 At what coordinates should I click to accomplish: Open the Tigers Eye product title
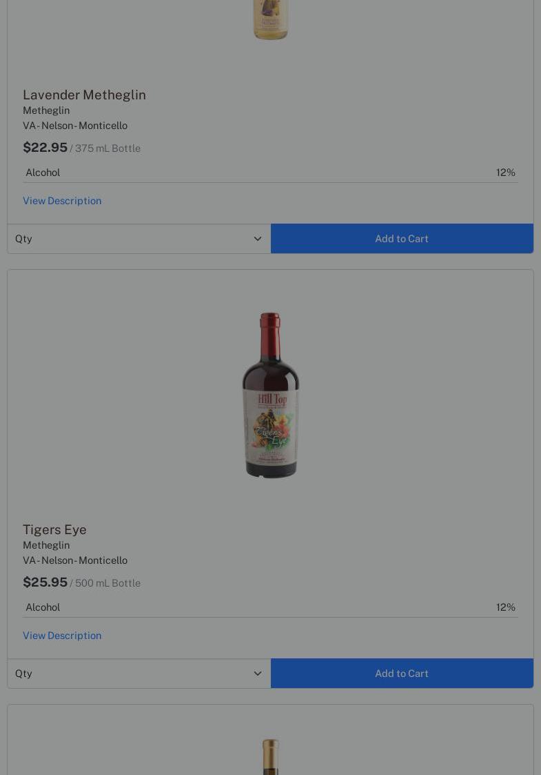54,529
